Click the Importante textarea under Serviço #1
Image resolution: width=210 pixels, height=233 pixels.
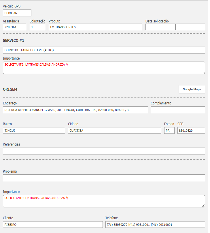coord(104,68)
